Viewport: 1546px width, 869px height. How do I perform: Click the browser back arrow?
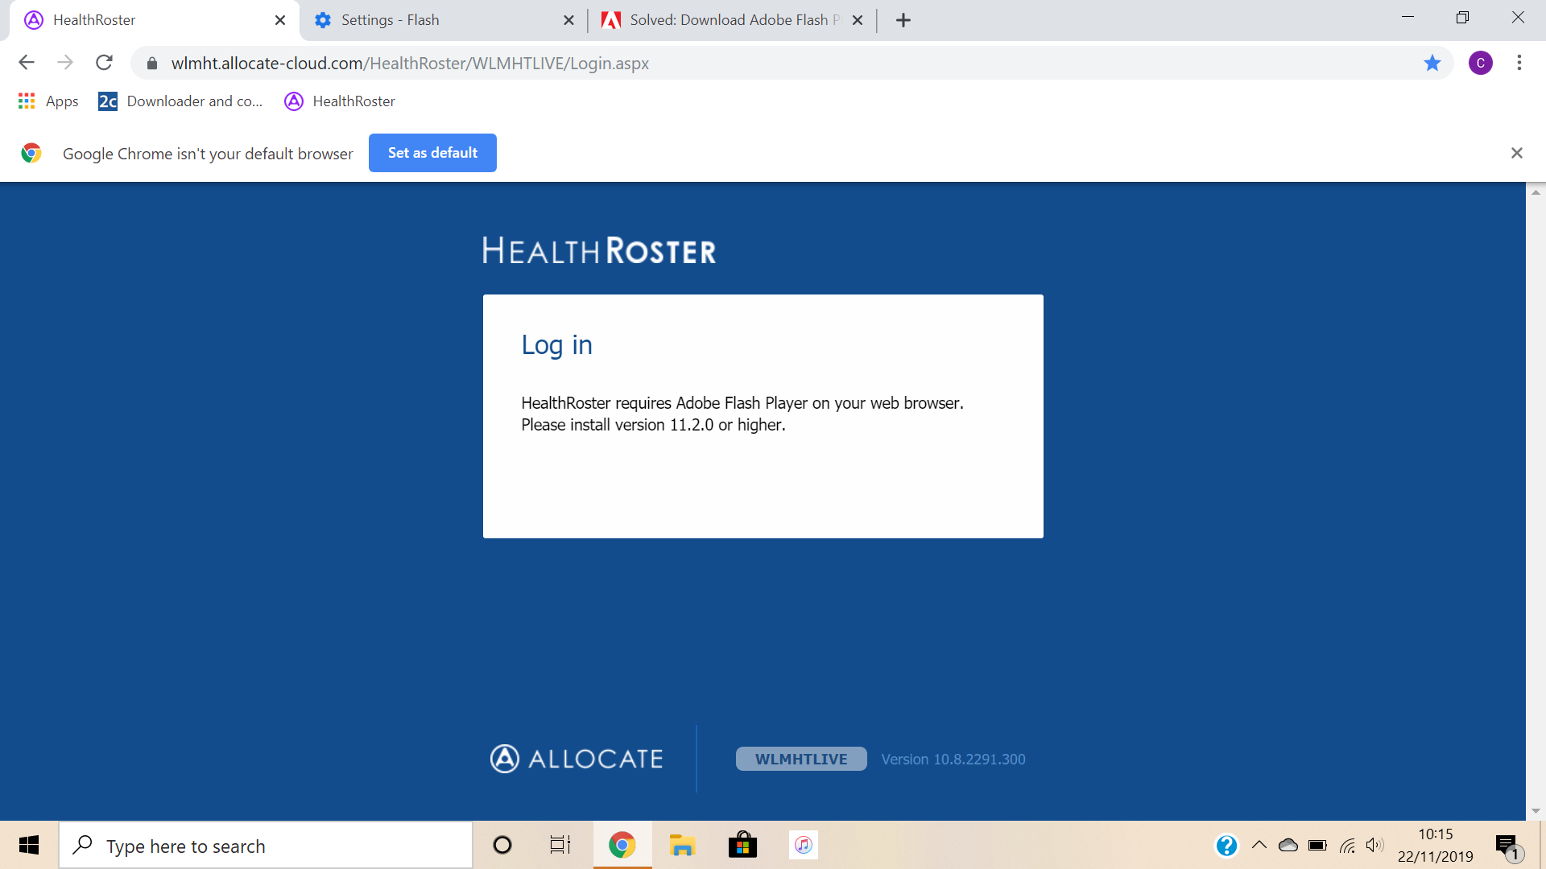click(27, 63)
